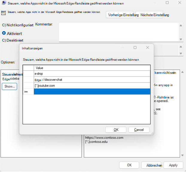Click the https://www.contoso.com example text
Viewport: 186px width, 172px height.
click(104, 138)
